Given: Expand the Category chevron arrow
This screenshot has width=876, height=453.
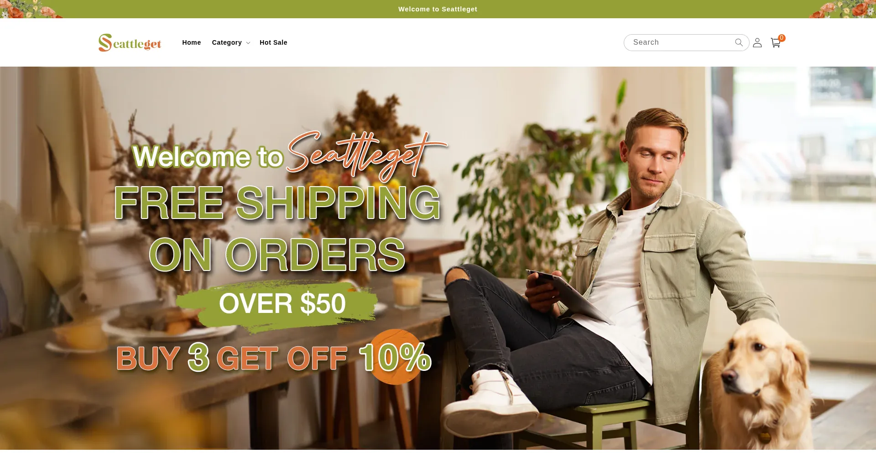Looking at the screenshot, I should click(248, 43).
